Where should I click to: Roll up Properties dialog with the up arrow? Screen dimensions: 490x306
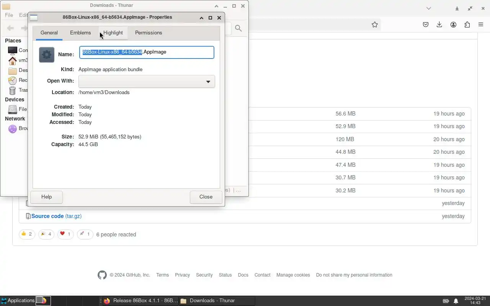(x=201, y=18)
